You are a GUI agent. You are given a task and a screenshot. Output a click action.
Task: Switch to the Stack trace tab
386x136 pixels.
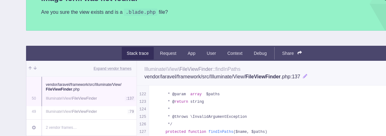(x=137, y=53)
